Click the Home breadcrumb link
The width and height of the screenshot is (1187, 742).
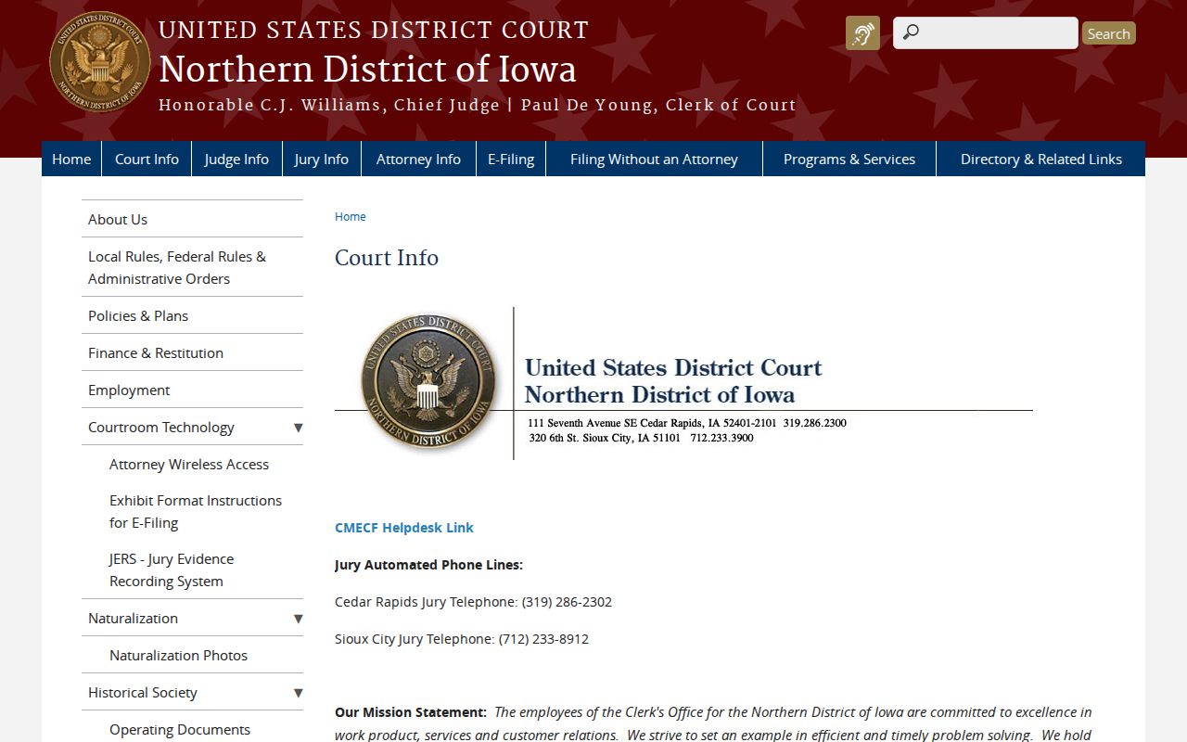351,216
